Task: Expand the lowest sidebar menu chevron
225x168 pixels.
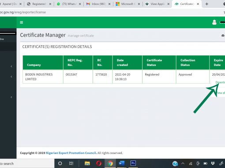Action: (x=11, y=97)
